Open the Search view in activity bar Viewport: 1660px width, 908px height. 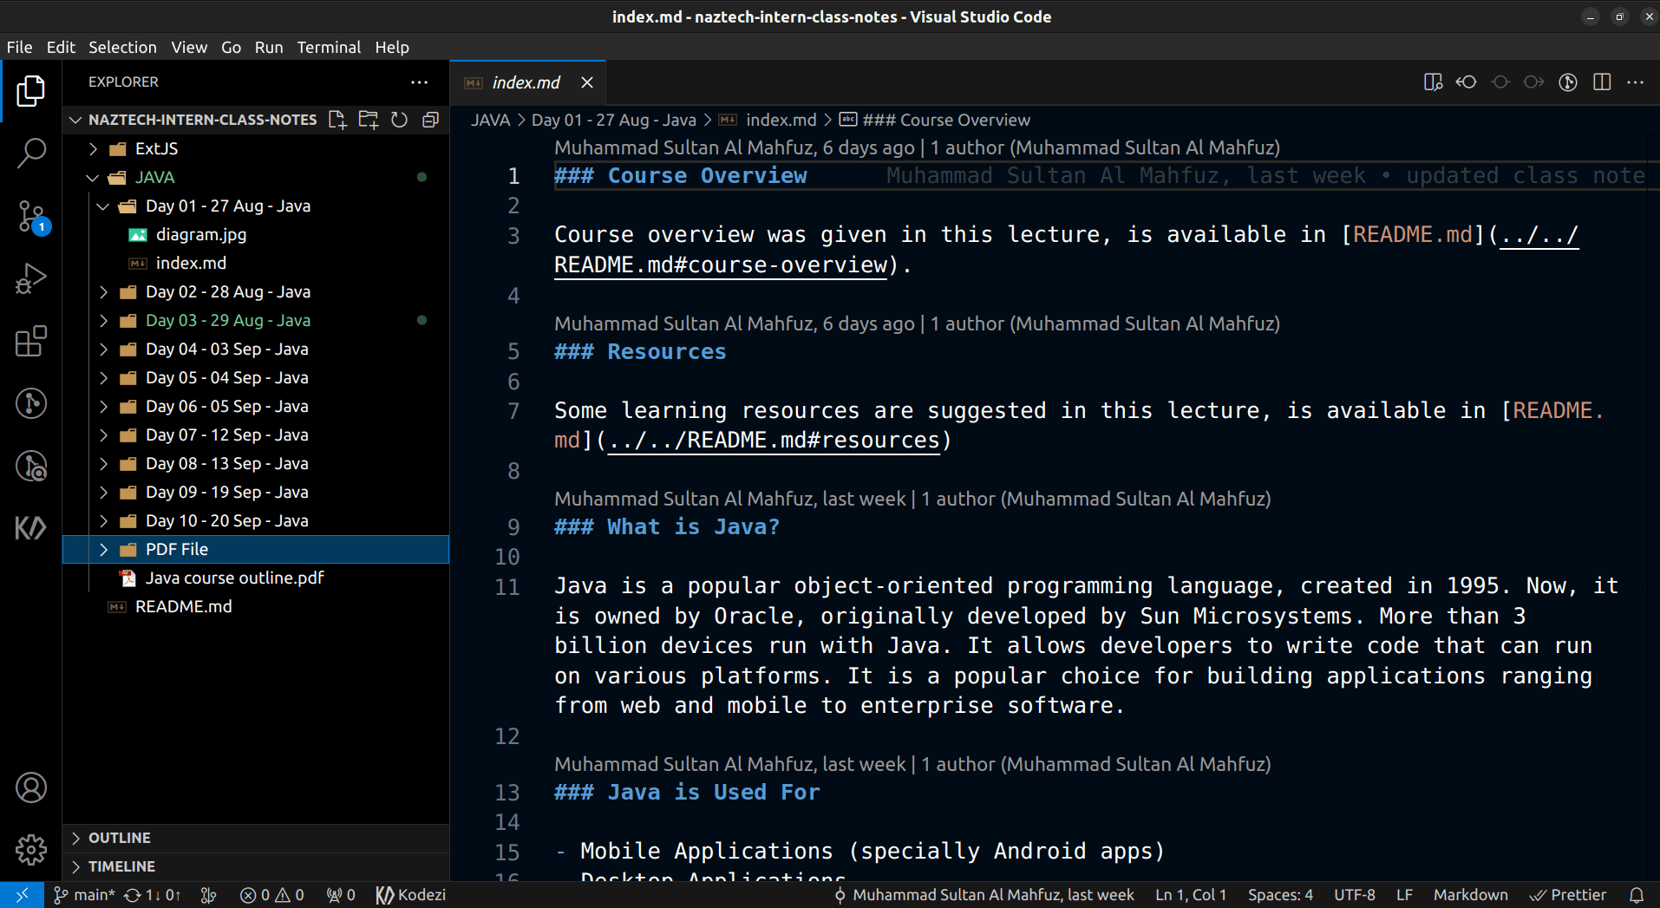pyautogui.click(x=30, y=154)
